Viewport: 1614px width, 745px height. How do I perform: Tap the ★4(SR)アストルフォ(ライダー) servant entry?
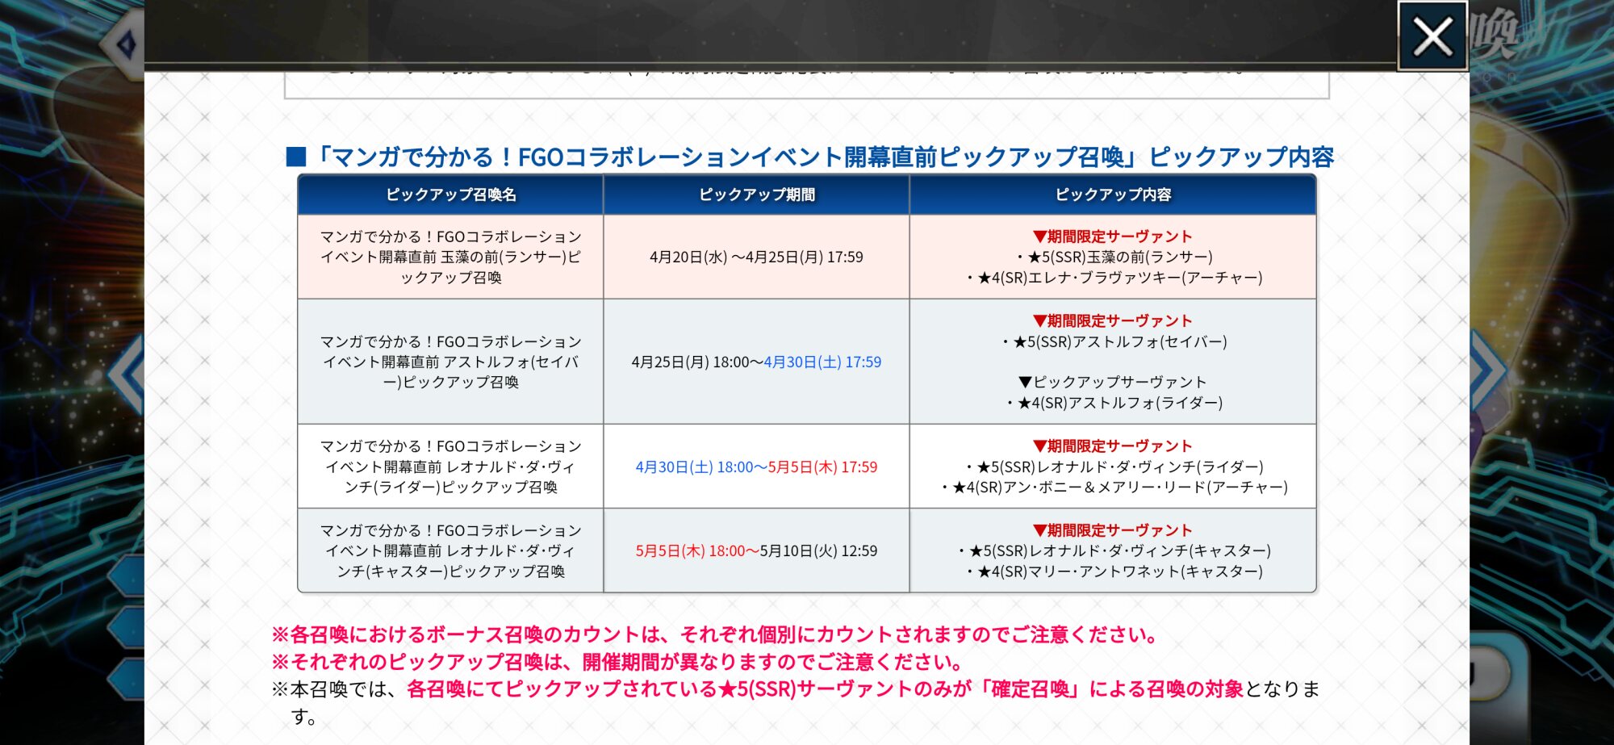1119,403
